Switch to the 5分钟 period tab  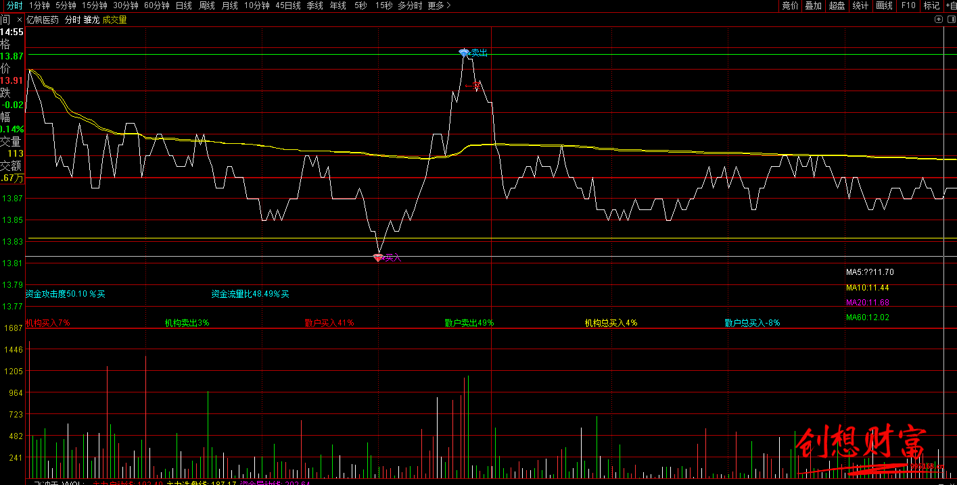66,5
